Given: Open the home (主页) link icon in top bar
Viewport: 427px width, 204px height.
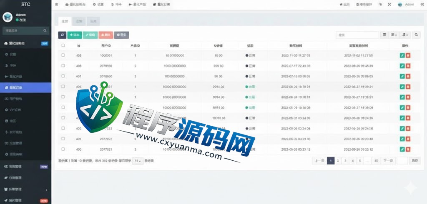Looking at the screenshot, I should tap(345, 4).
